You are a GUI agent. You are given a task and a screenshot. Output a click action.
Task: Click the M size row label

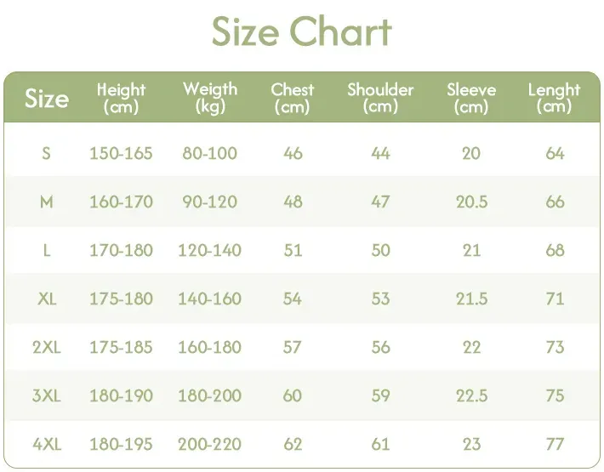[x=46, y=202]
